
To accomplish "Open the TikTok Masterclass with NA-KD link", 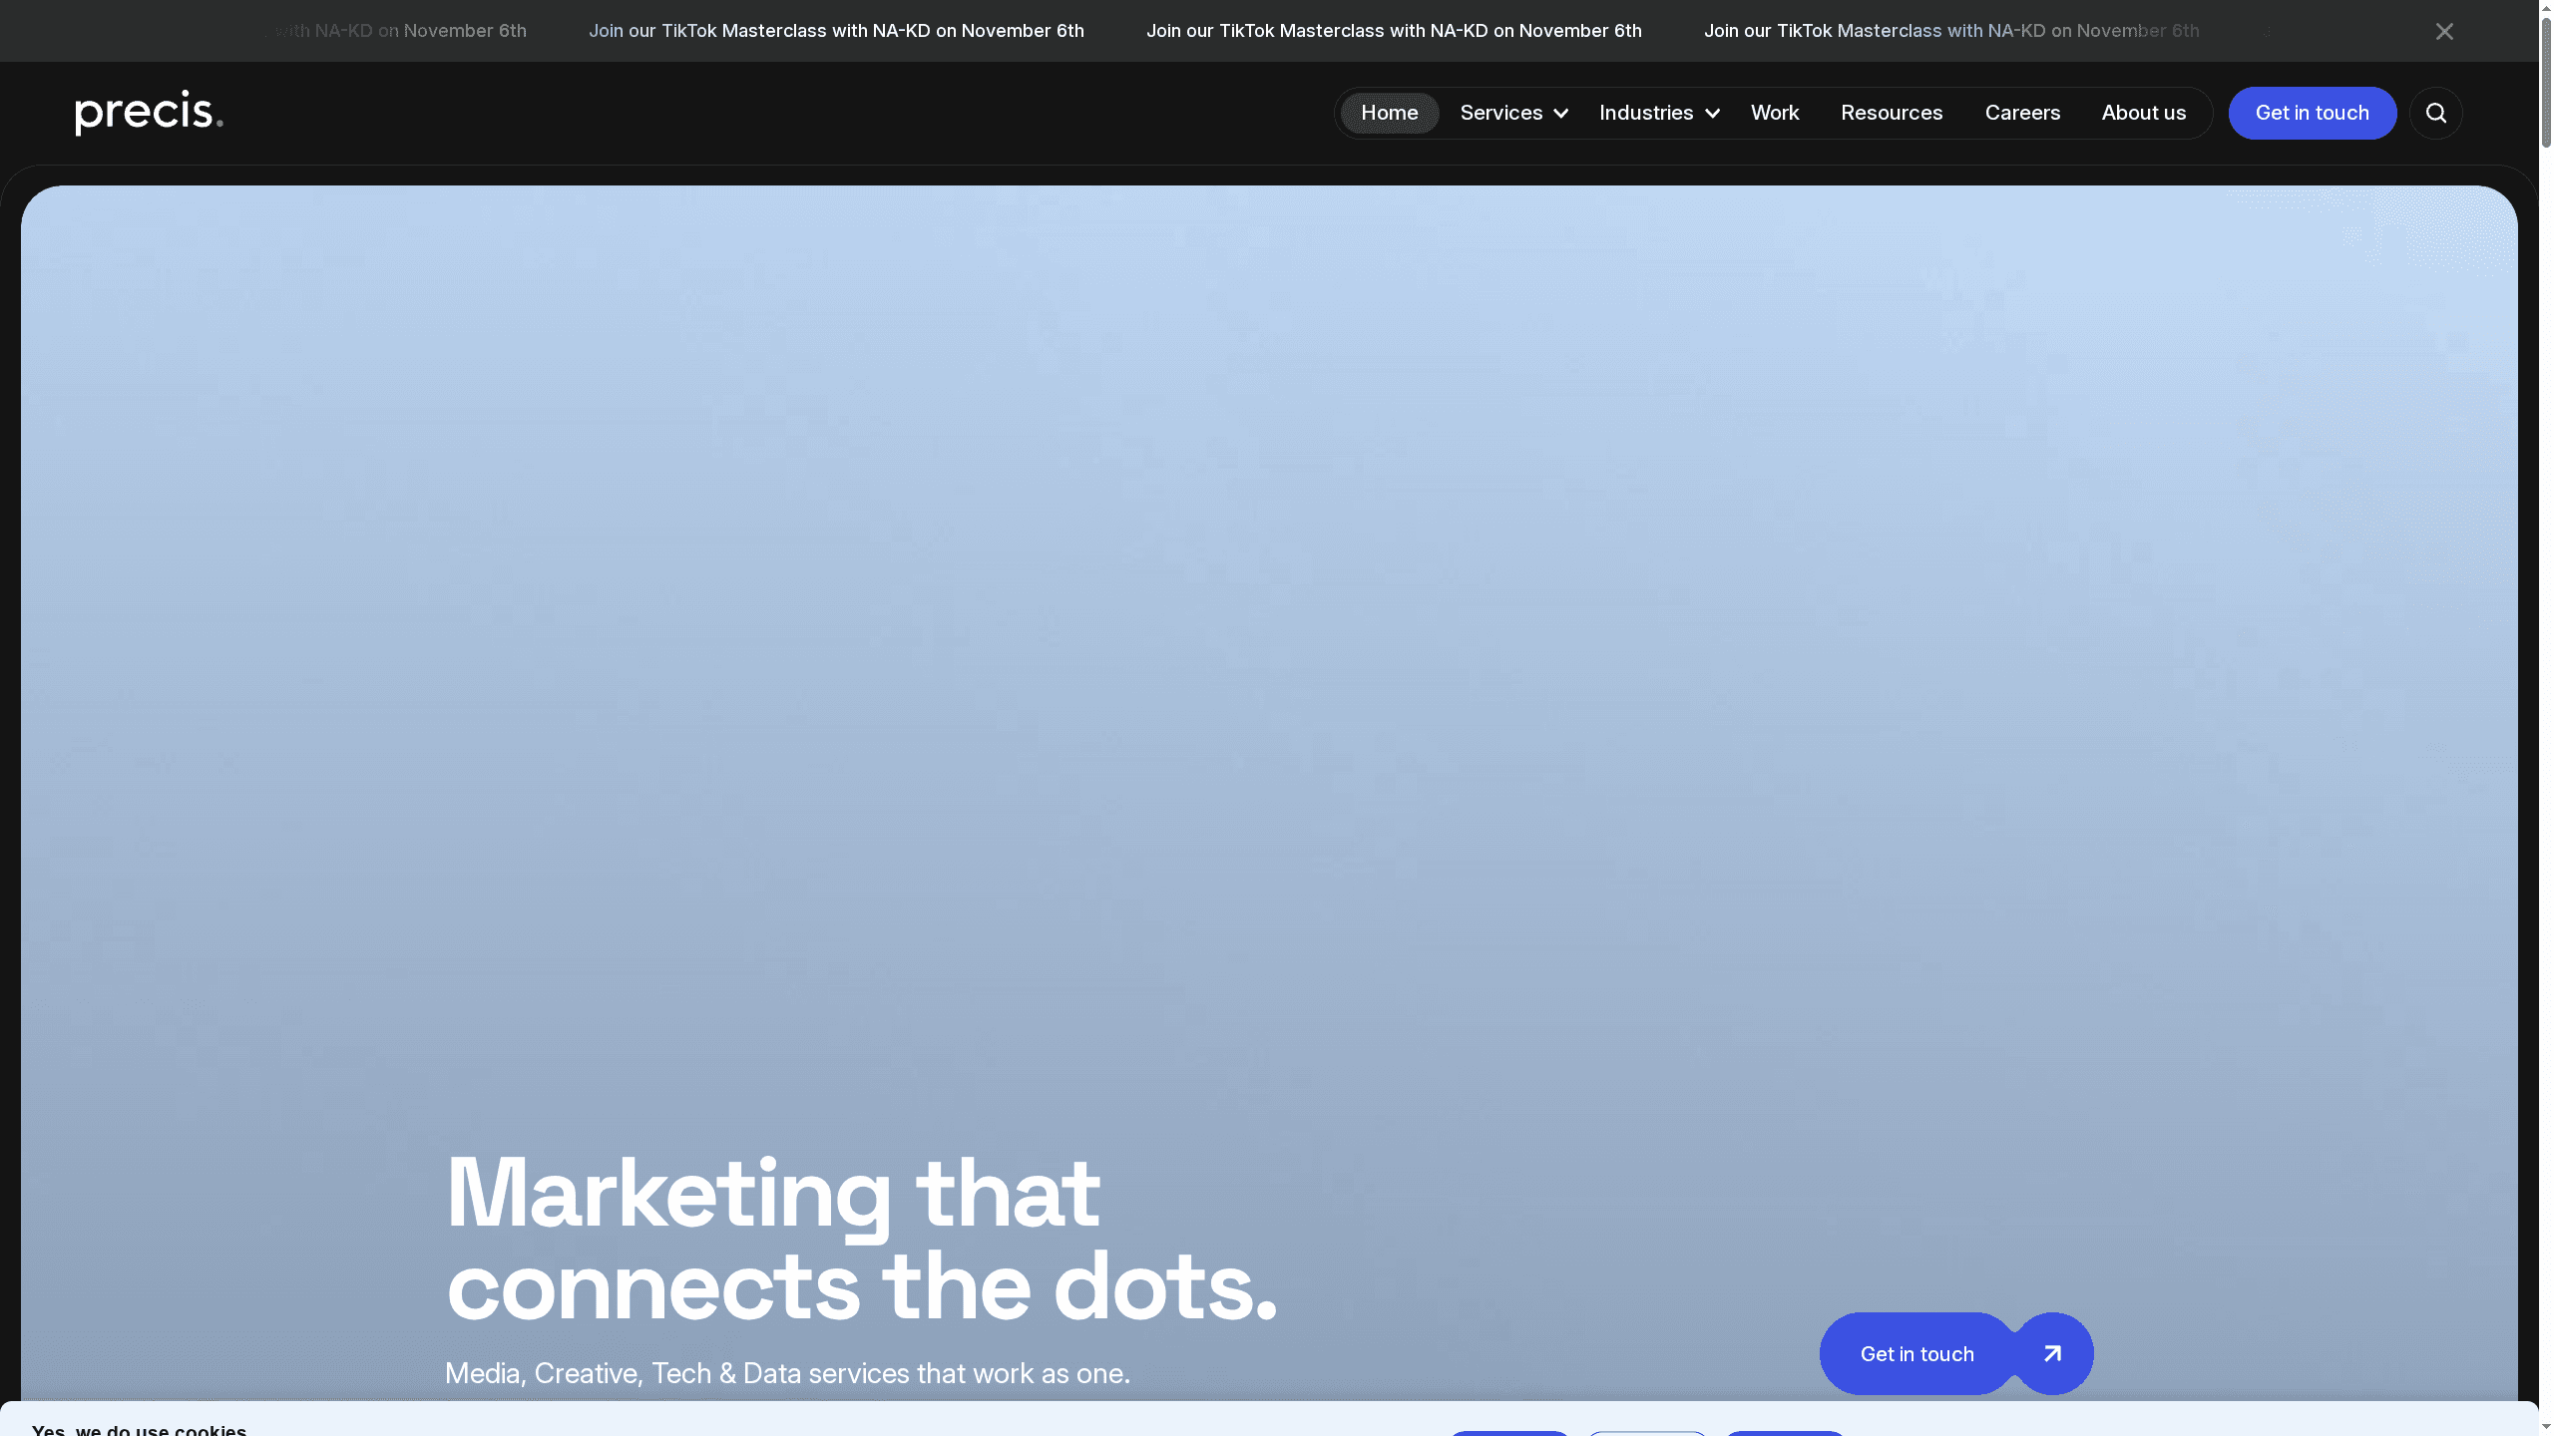I will pos(837,31).
